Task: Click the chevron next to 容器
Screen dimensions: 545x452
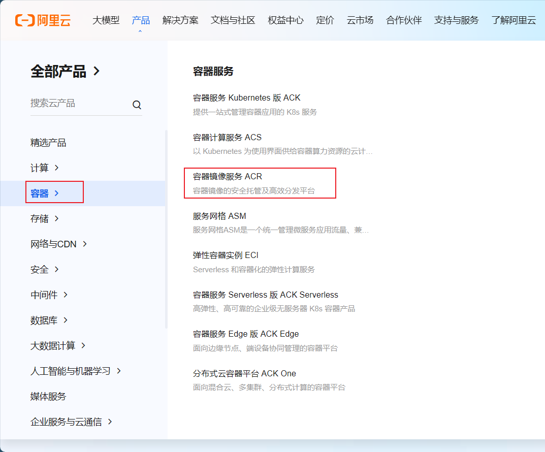Action: pos(57,193)
